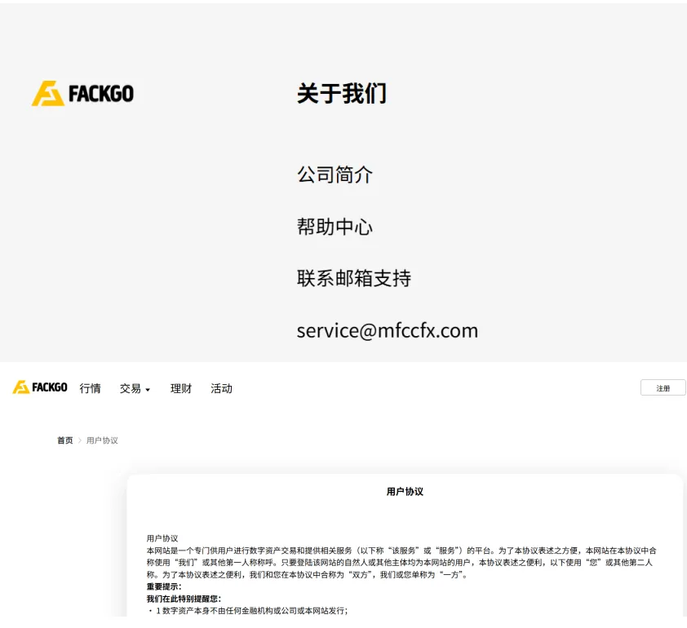Open the 公司简介 link

tap(335, 175)
